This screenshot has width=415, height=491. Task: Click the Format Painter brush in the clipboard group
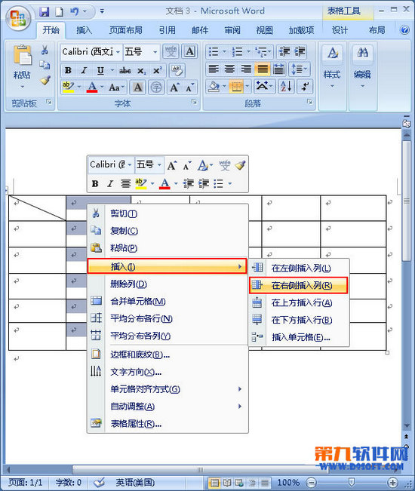point(45,81)
